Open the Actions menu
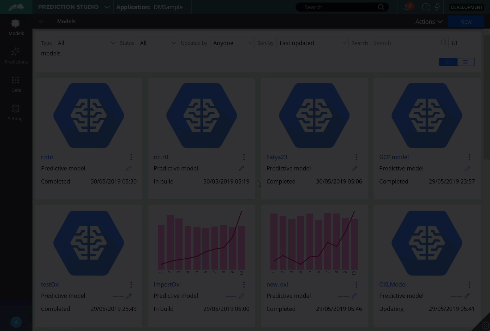Image resolution: width=490 pixels, height=331 pixels. (x=429, y=22)
